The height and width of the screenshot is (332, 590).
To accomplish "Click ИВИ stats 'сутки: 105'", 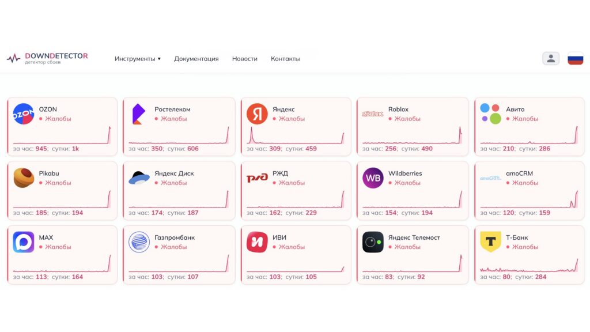I will pos(301,277).
